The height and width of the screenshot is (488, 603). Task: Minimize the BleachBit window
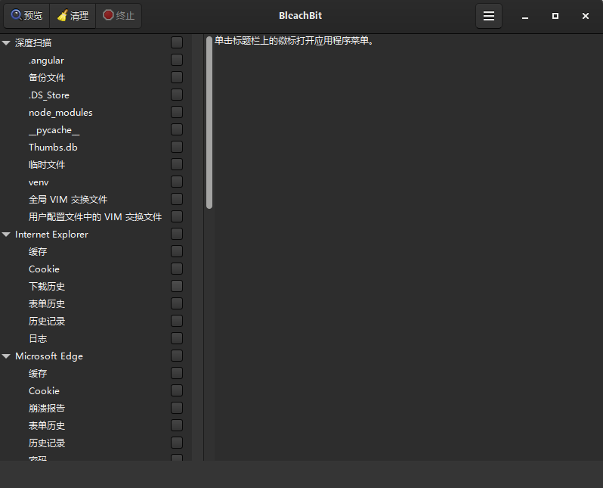[x=525, y=16]
